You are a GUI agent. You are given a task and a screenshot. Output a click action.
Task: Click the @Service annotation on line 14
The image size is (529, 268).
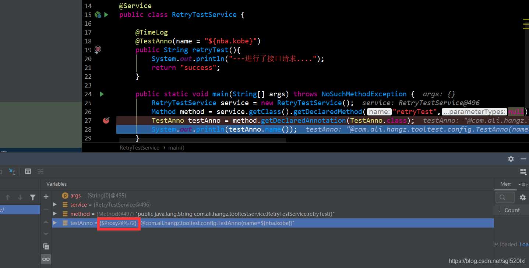(135, 6)
